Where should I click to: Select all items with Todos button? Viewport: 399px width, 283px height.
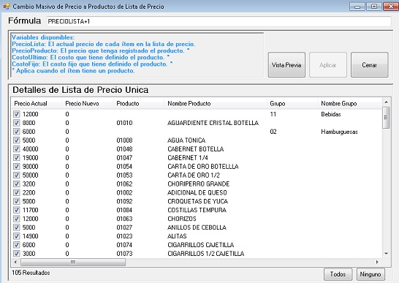tap(338, 274)
